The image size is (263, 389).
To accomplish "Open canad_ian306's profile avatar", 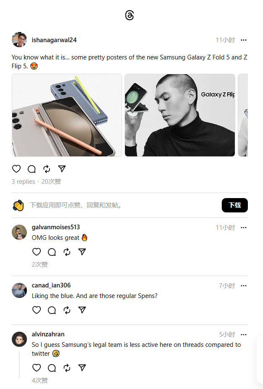I will click(19, 290).
